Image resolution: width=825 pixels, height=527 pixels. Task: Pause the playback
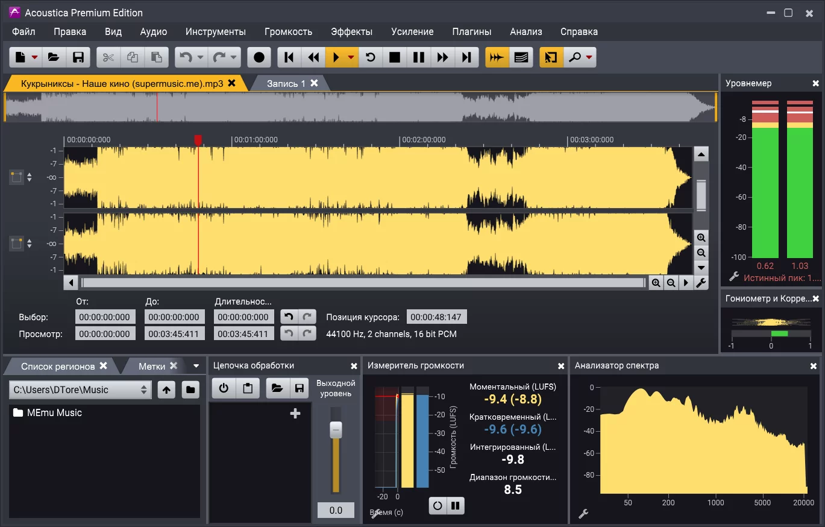[419, 57]
